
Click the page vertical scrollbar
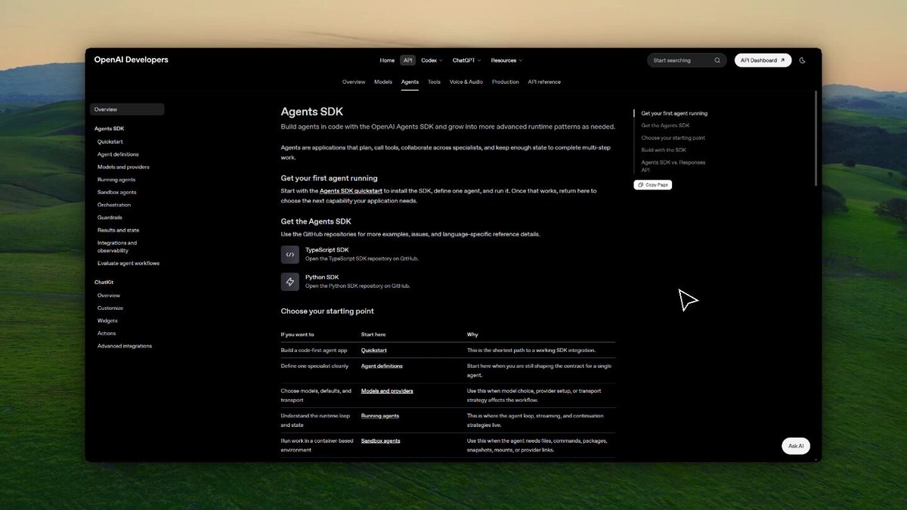tap(816, 138)
